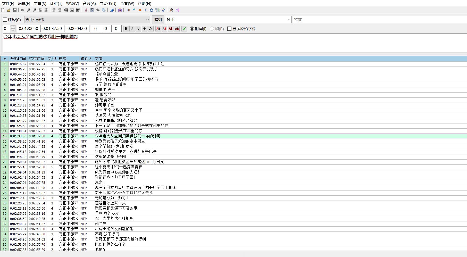This screenshot has height=257, width=467.
Task: Set the outline color (third AB swatch)
Action: pos(171,29)
